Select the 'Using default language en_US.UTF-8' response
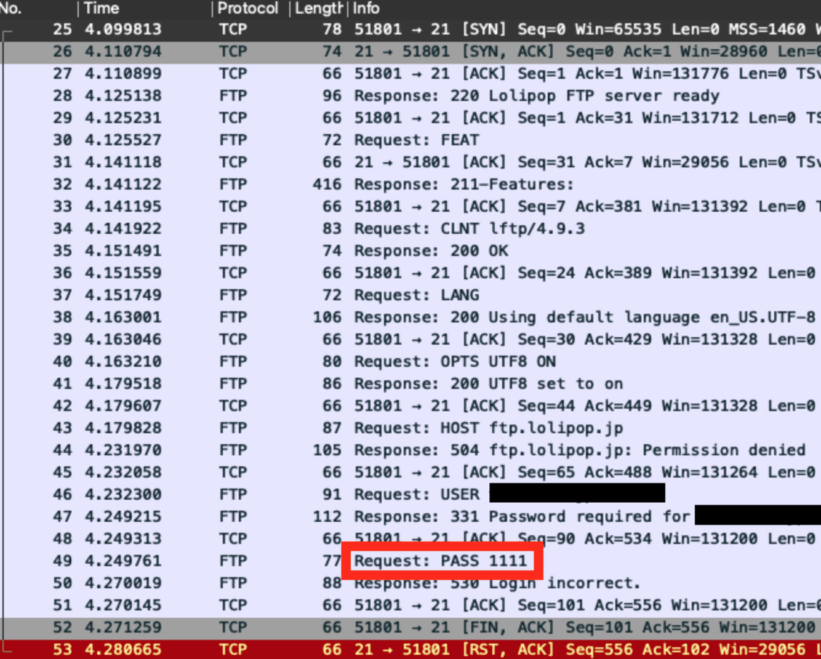Image resolution: width=821 pixels, height=659 pixels. tap(410, 318)
